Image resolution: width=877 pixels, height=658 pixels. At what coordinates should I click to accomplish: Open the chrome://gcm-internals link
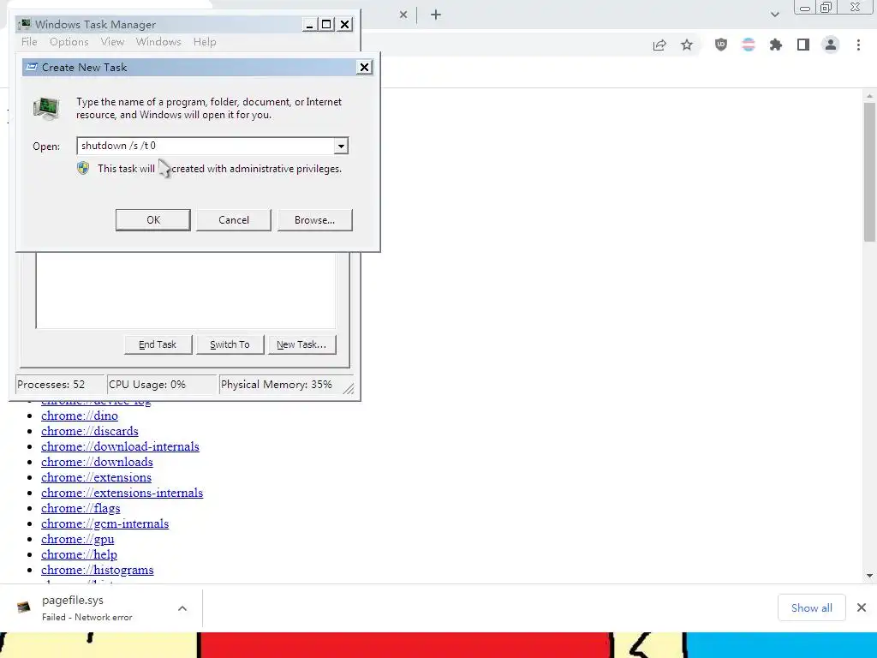pos(104,523)
